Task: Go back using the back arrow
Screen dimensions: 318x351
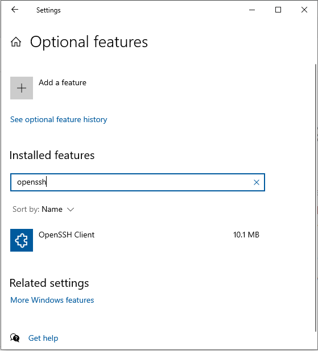Action: (x=15, y=10)
